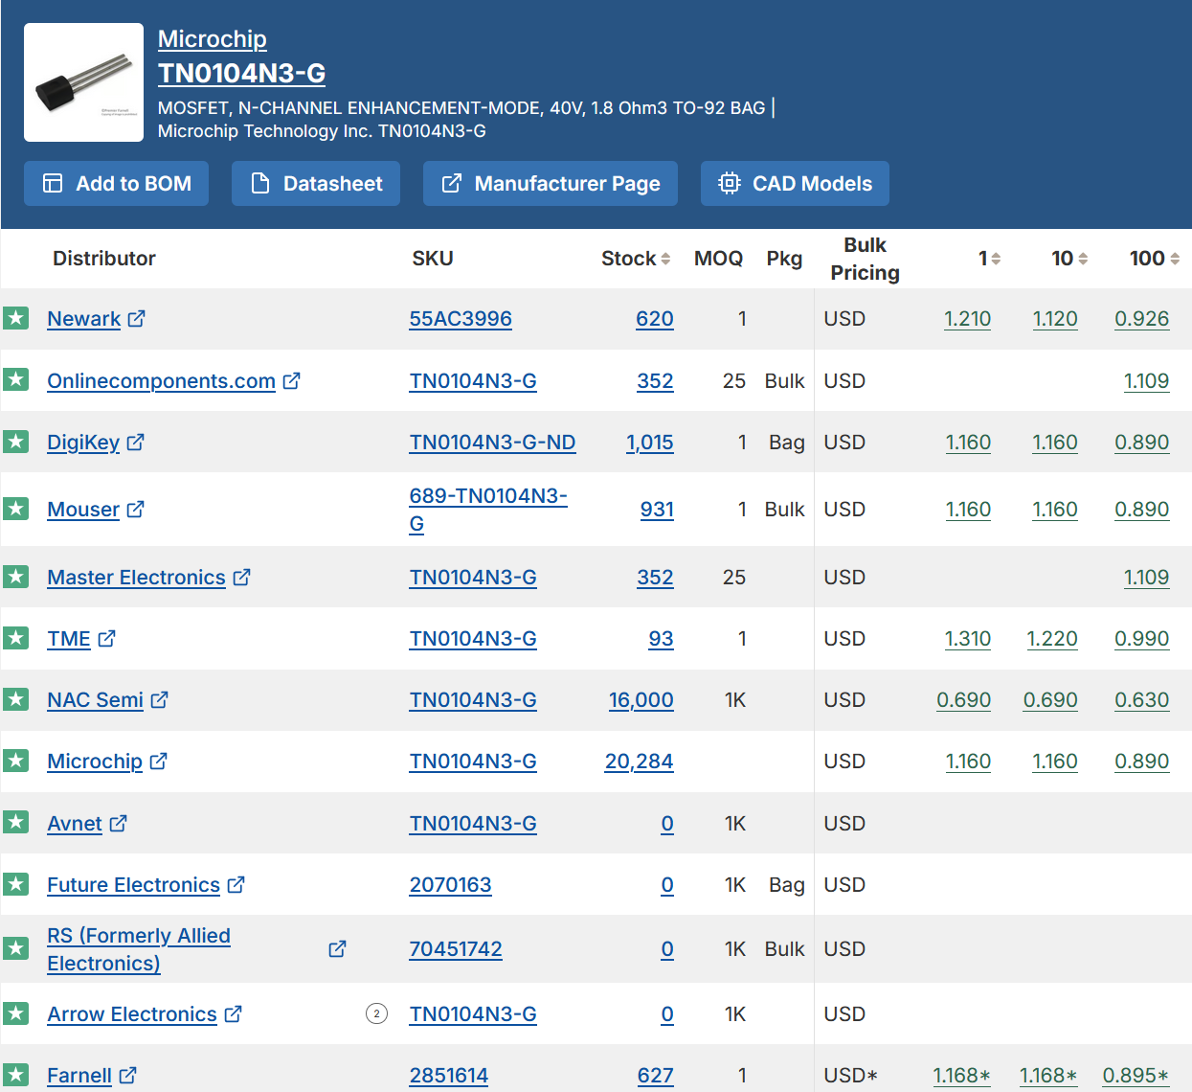Click Newark unit price 1.210
Screen dimensions: 1192x1092
[x=968, y=319]
